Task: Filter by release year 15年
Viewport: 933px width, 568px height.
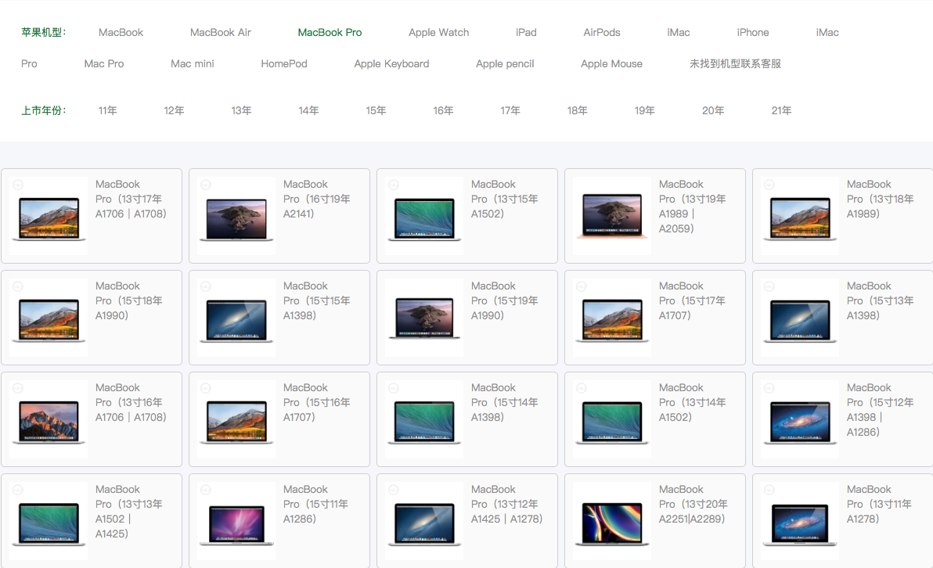Action: point(376,110)
